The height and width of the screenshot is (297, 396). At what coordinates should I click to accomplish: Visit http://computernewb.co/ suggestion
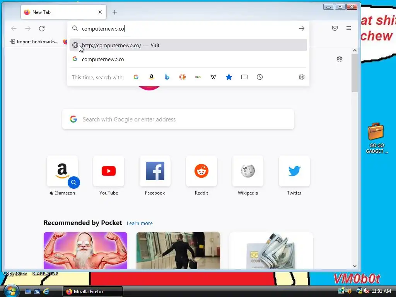point(188,45)
